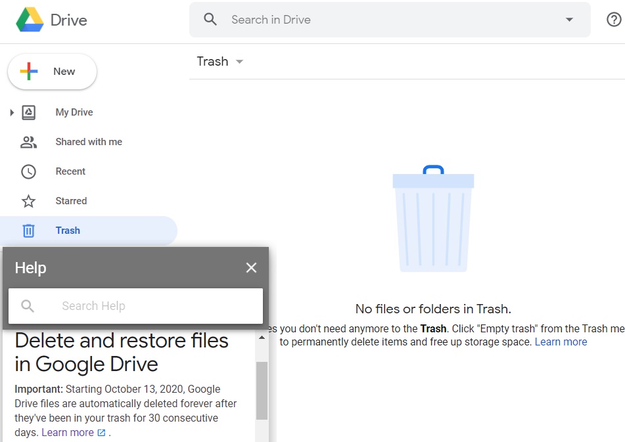Close the Help panel
625x442 pixels.
click(251, 267)
